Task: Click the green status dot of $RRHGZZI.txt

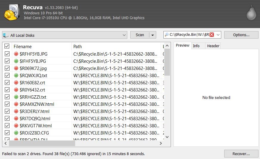Action: [x=16, y=97]
